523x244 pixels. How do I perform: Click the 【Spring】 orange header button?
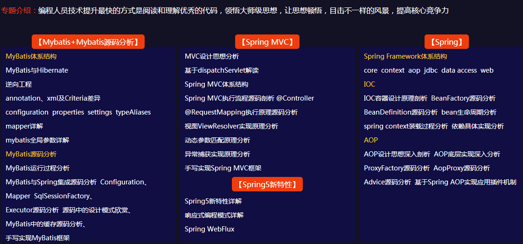pos(446,42)
